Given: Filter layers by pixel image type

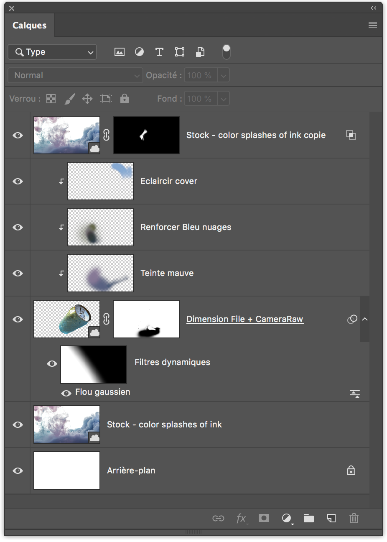Looking at the screenshot, I should [x=120, y=52].
